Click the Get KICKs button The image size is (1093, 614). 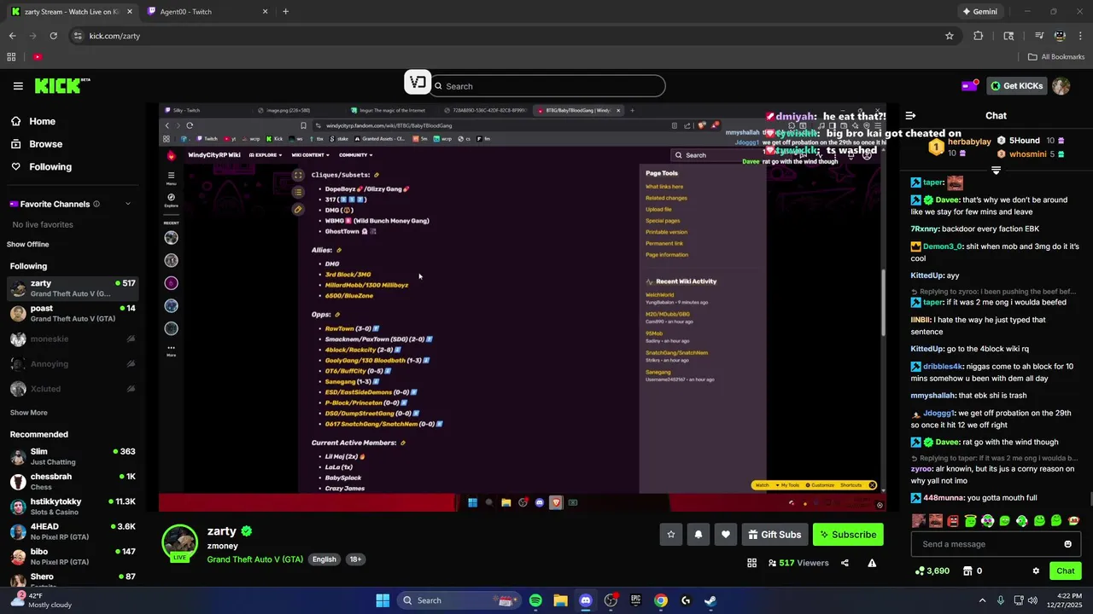pyautogui.click(x=1016, y=85)
